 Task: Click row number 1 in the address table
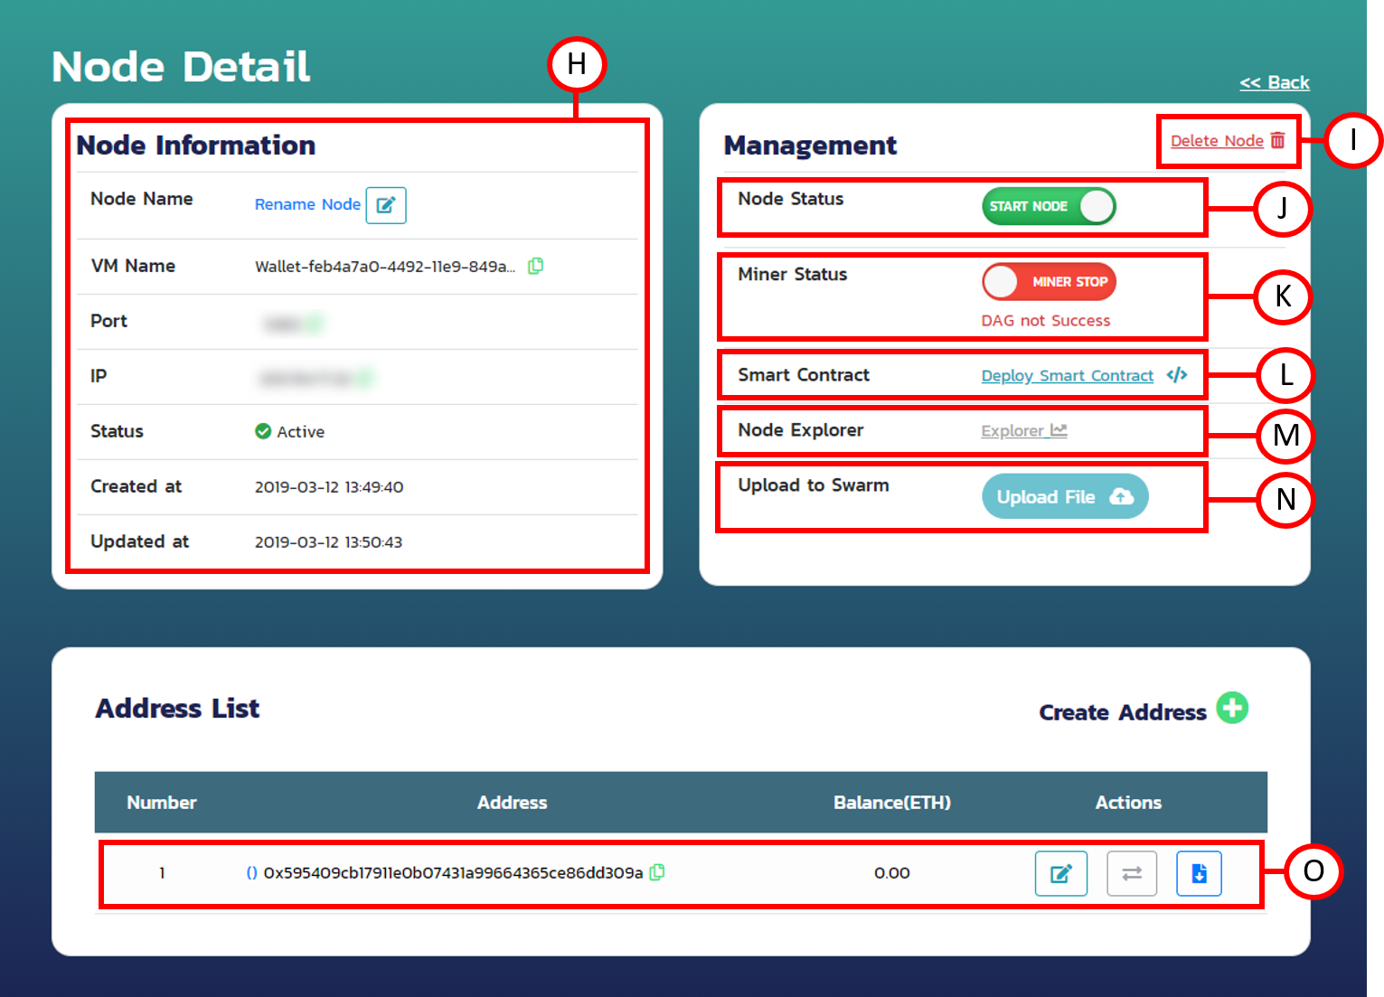point(162,873)
